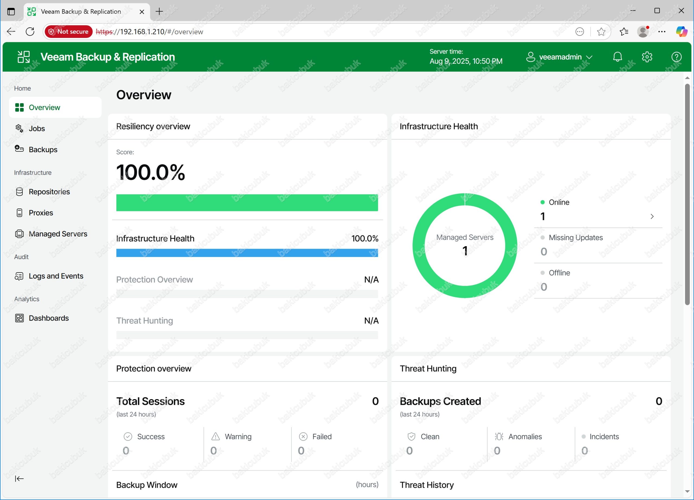Refresh the page
This screenshot has width=694, height=500.
(x=30, y=31)
